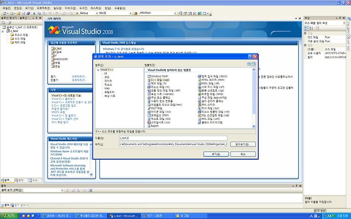Click the file name input field
Image resolution: width=351 pixels, height=219 pixels.
[173, 138]
